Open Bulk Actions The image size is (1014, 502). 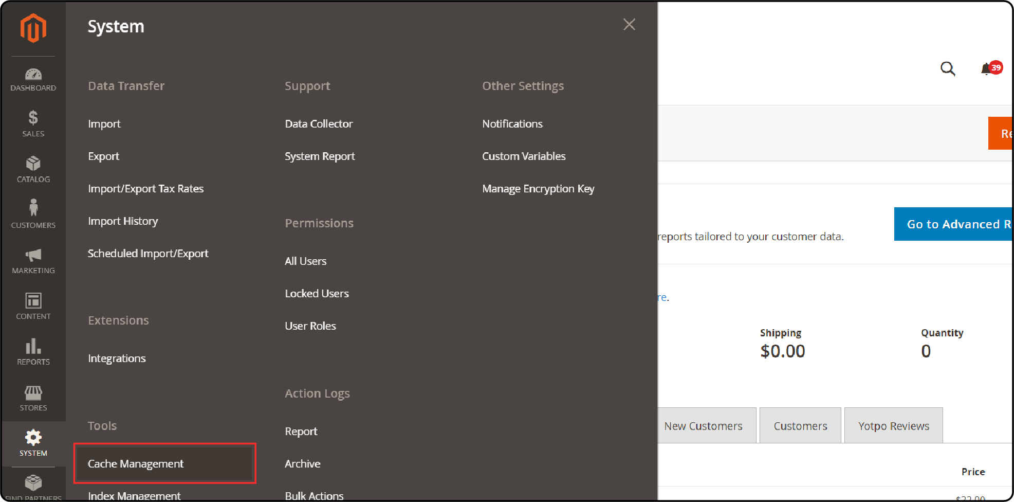pos(314,496)
